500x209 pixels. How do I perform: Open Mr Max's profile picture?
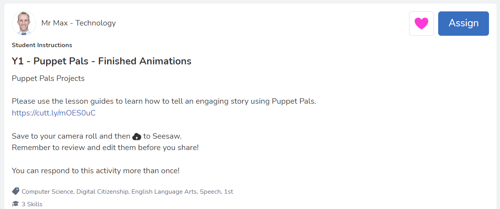[x=24, y=23]
